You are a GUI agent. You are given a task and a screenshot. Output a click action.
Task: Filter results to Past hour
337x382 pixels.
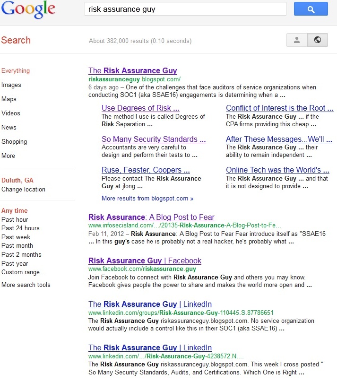click(15, 219)
